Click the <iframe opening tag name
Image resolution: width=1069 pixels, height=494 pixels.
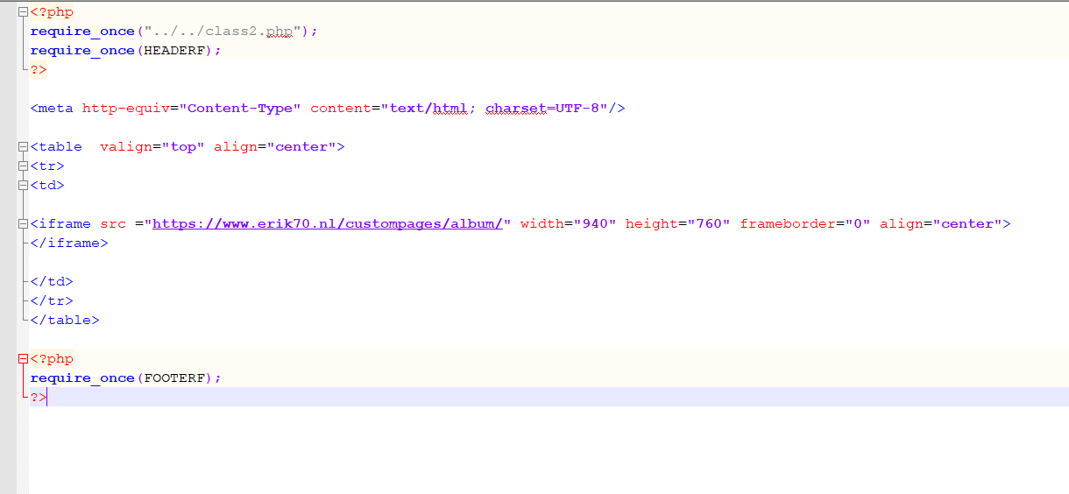point(60,223)
